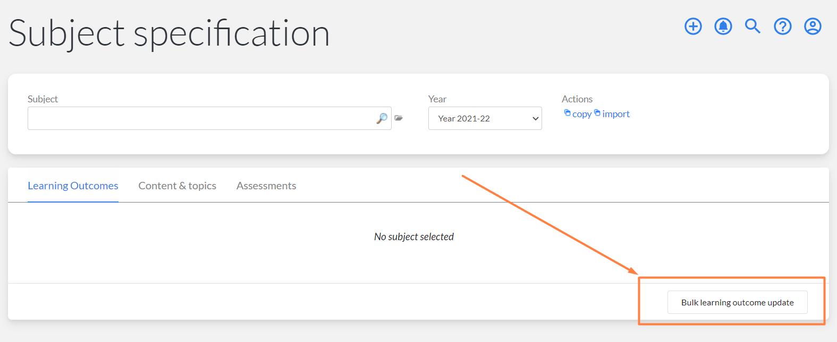Click the Subject field label
Image resolution: width=837 pixels, height=342 pixels.
pyautogui.click(x=43, y=99)
